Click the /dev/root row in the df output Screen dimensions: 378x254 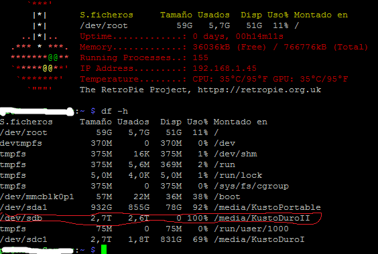109,132
